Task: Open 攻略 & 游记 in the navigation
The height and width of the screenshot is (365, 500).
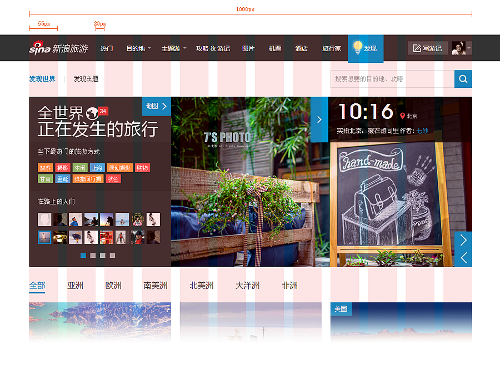Action: 213,48
